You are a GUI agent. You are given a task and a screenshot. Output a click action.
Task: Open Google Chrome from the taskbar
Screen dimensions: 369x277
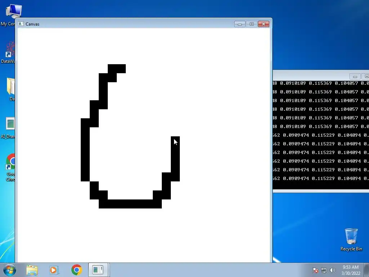[x=76, y=270]
